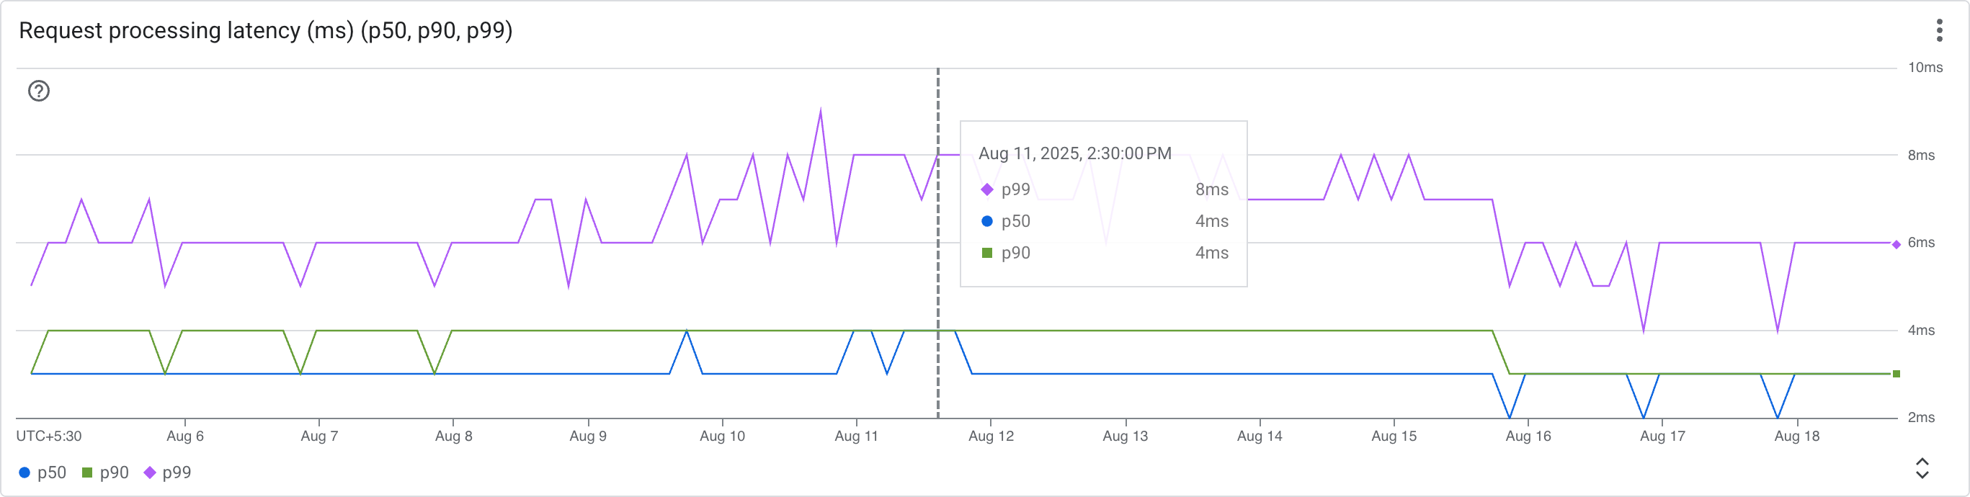
Task: Click the 10ms label on the y-axis
Action: click(x=1924, y=67)
